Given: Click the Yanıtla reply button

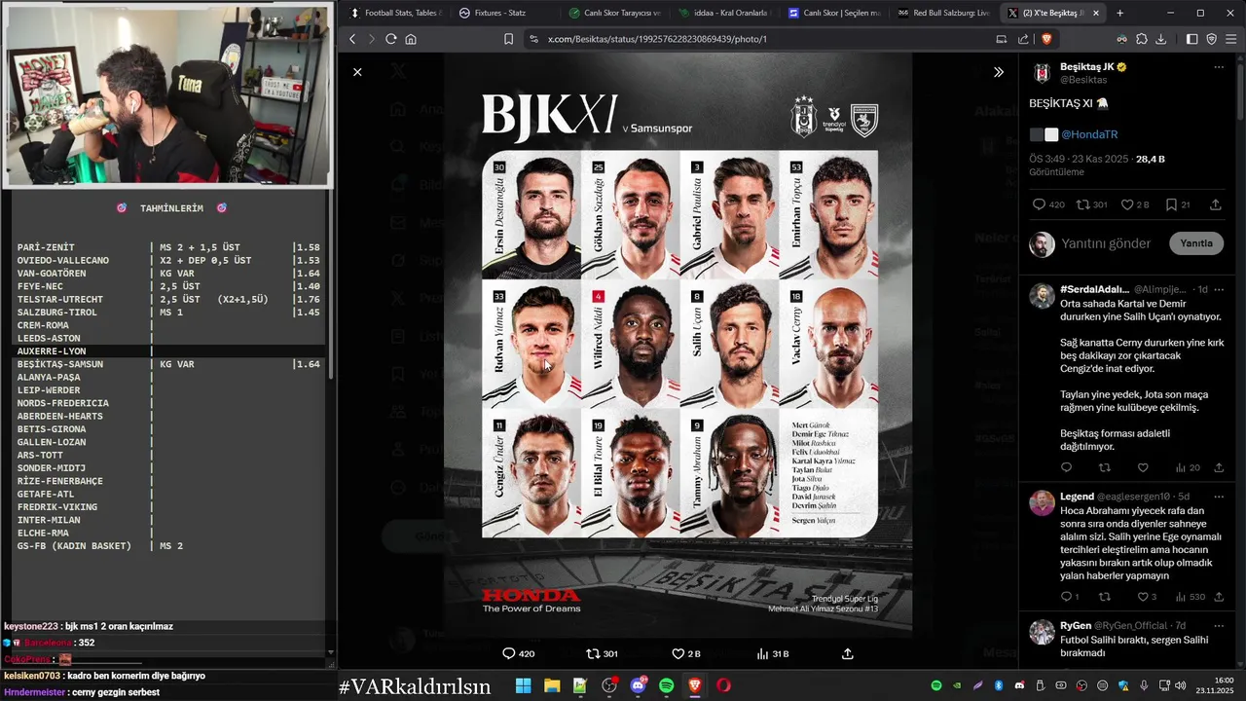Looking at the screenshot, I should click(x=1196, y=243).
